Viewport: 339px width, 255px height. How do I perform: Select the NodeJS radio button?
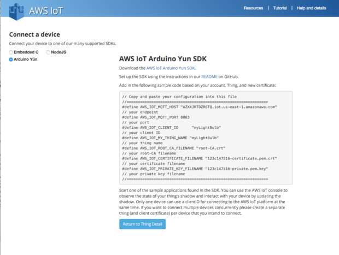tap(48, 52)
